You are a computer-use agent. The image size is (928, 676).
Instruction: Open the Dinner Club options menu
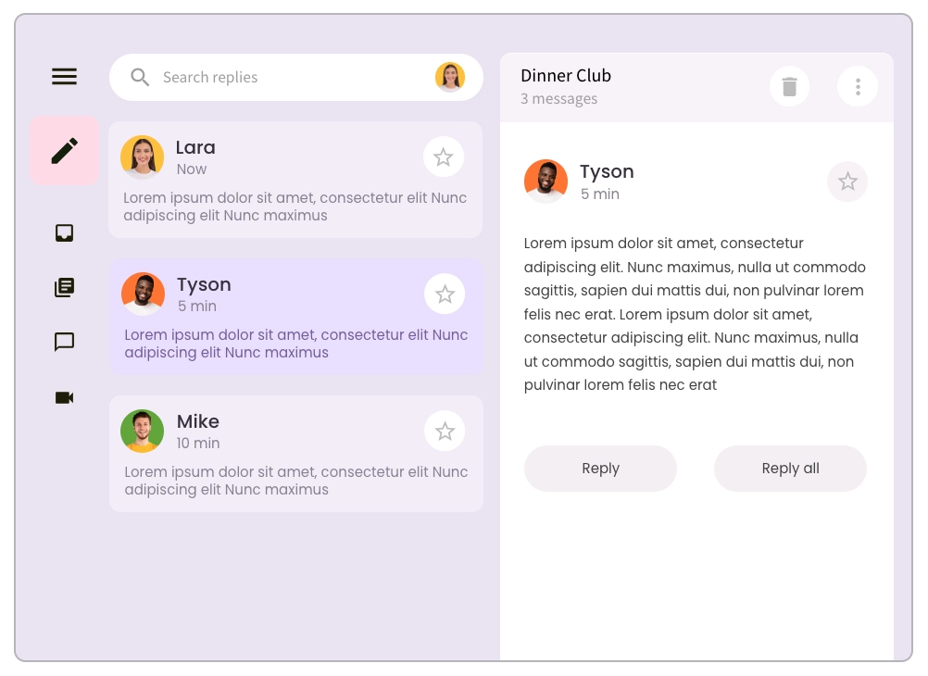[858, 86]
